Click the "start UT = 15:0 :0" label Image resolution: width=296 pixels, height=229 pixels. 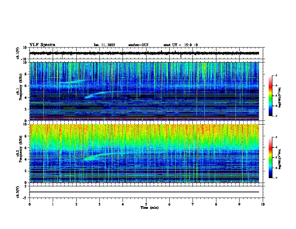[181, 45]
